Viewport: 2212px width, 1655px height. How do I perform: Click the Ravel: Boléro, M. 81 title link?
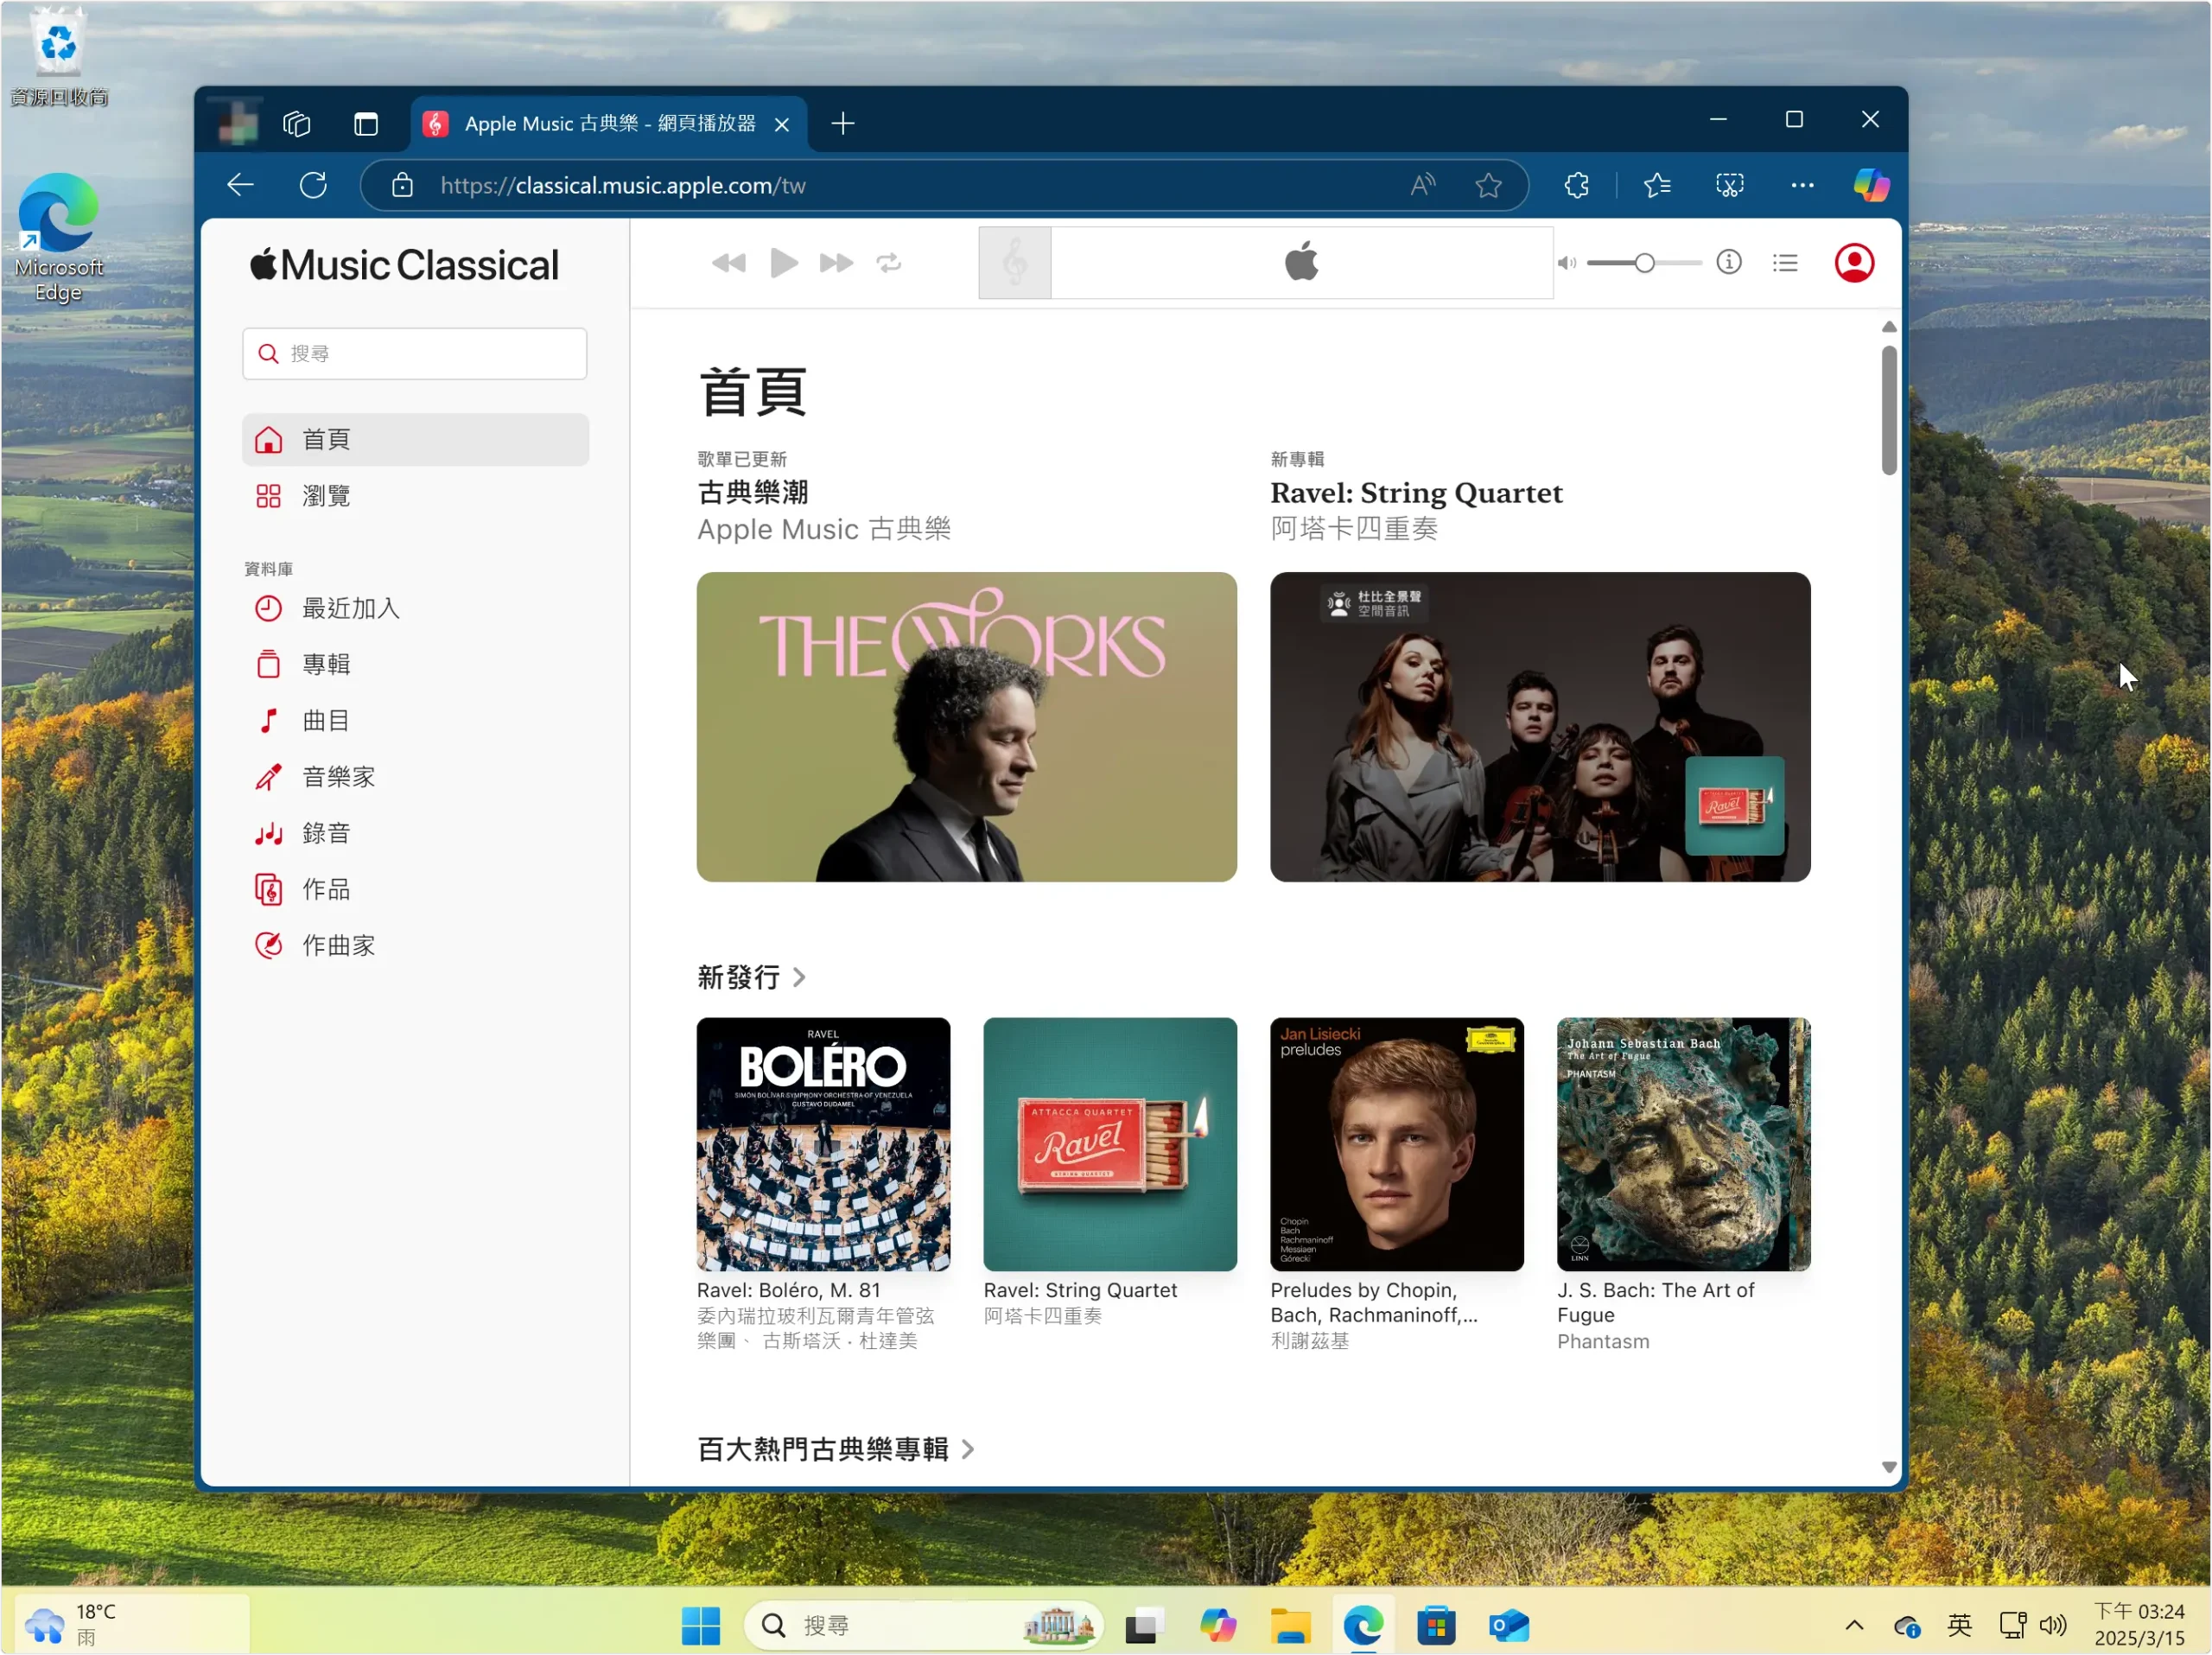(789, 1290)
